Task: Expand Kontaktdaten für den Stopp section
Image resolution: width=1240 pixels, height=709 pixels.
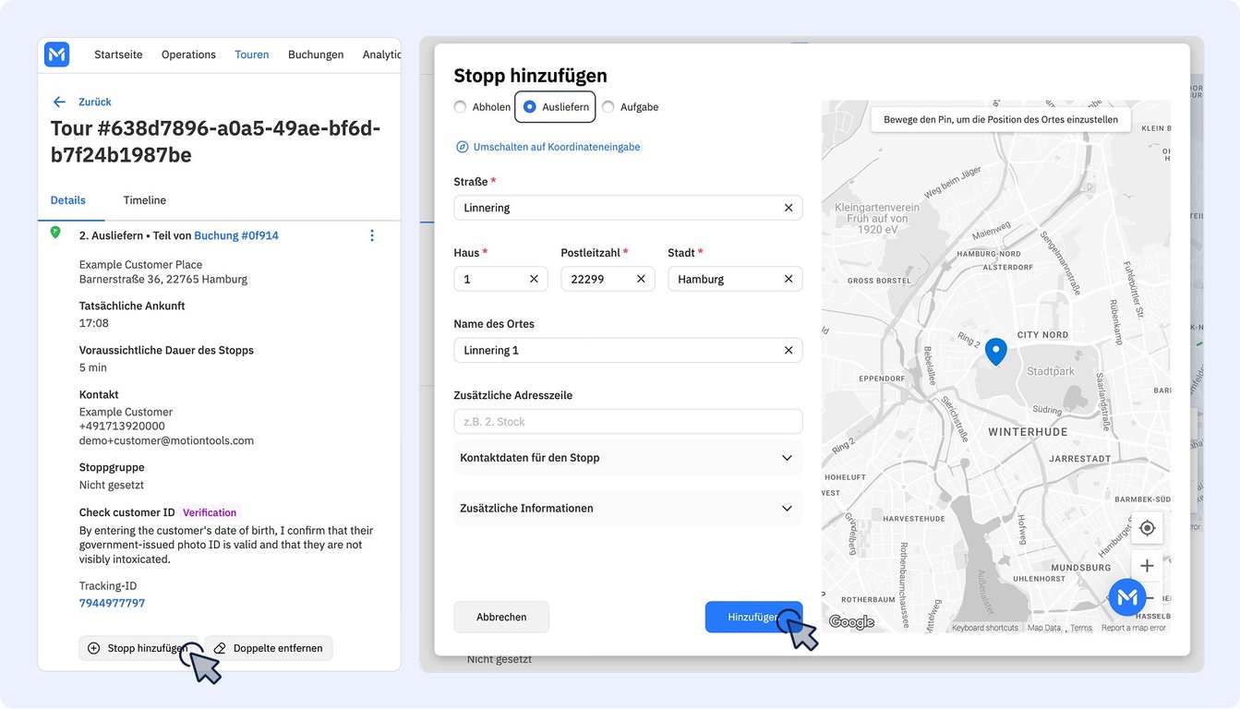Action: (x=628, y=458)
